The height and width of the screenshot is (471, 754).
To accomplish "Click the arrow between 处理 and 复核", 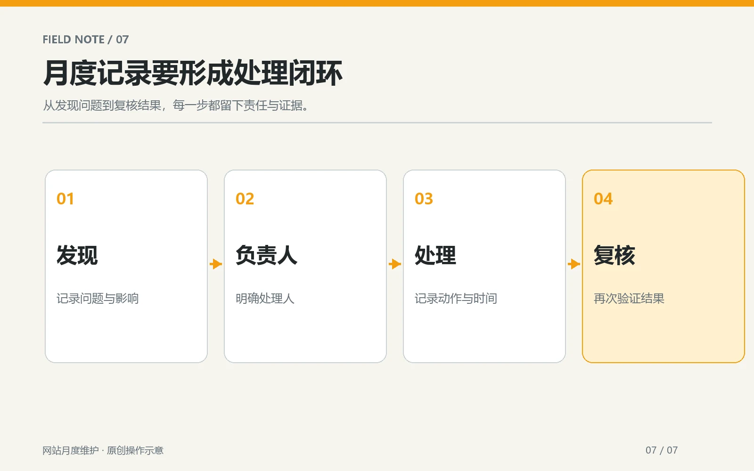I will (574, 264).
